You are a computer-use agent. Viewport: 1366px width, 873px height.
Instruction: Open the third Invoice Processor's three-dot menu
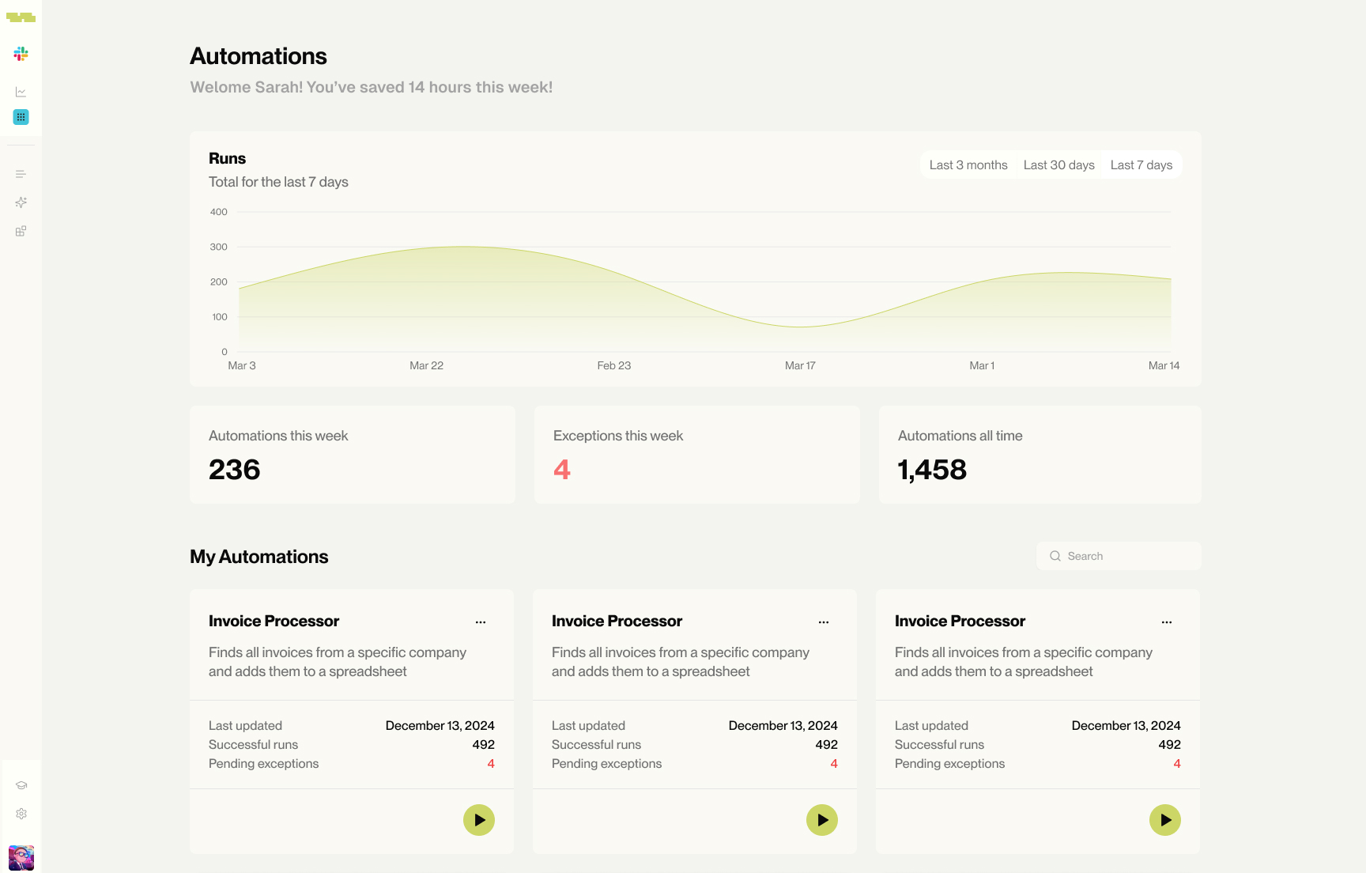[1167, 622]
